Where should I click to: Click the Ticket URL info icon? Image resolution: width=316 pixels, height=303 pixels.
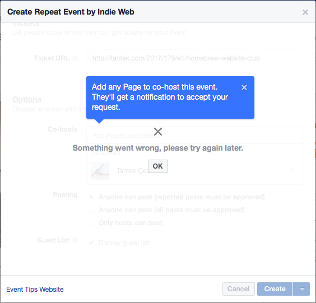[75, 58]
